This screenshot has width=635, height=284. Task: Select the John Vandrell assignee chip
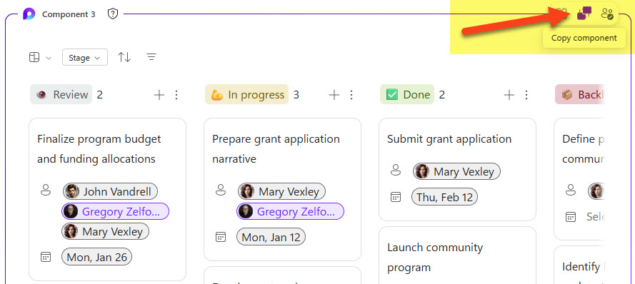tap(110, 191)
